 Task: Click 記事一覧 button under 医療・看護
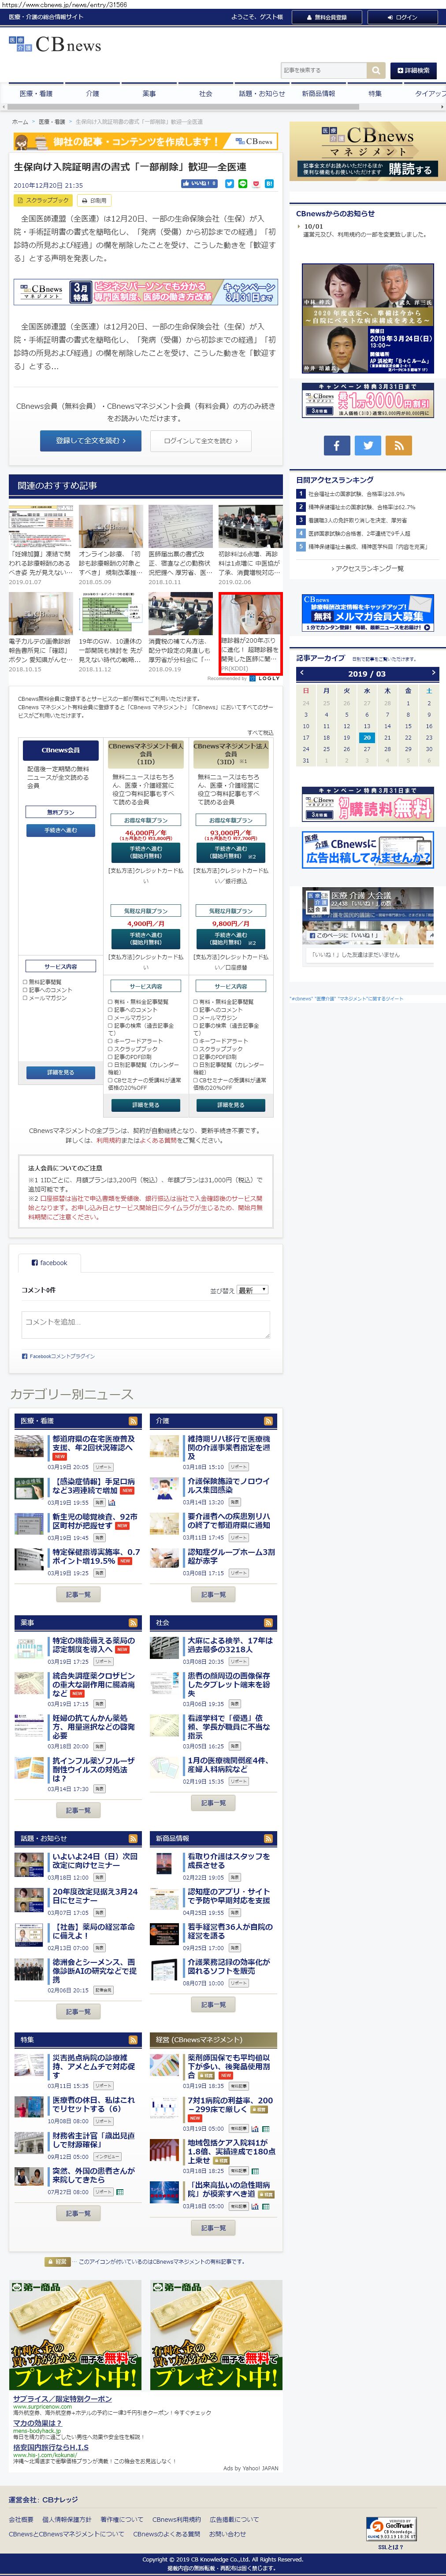(x=77, y=1595)
